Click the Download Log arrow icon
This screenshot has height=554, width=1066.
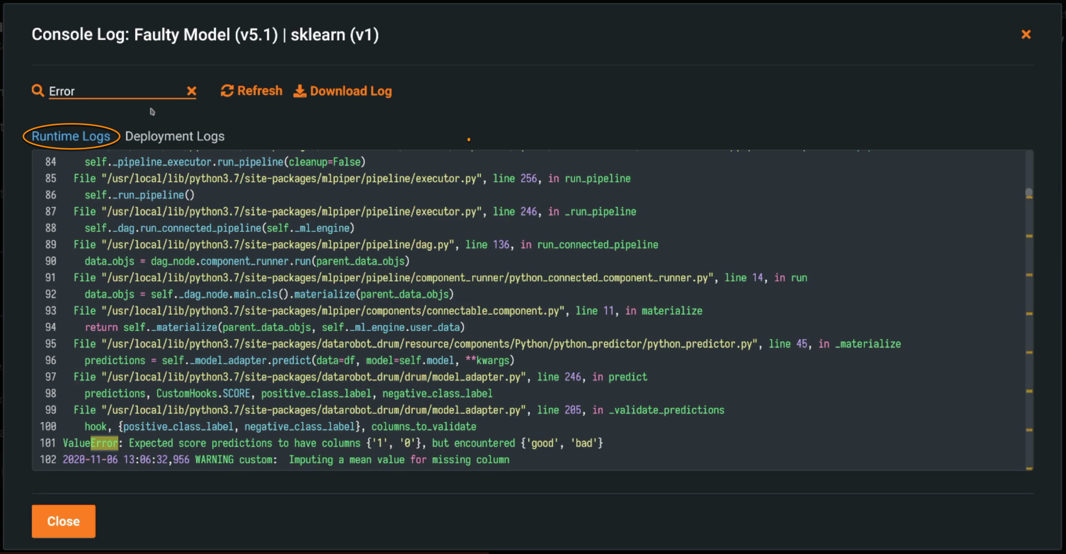(x=300, y=91)
